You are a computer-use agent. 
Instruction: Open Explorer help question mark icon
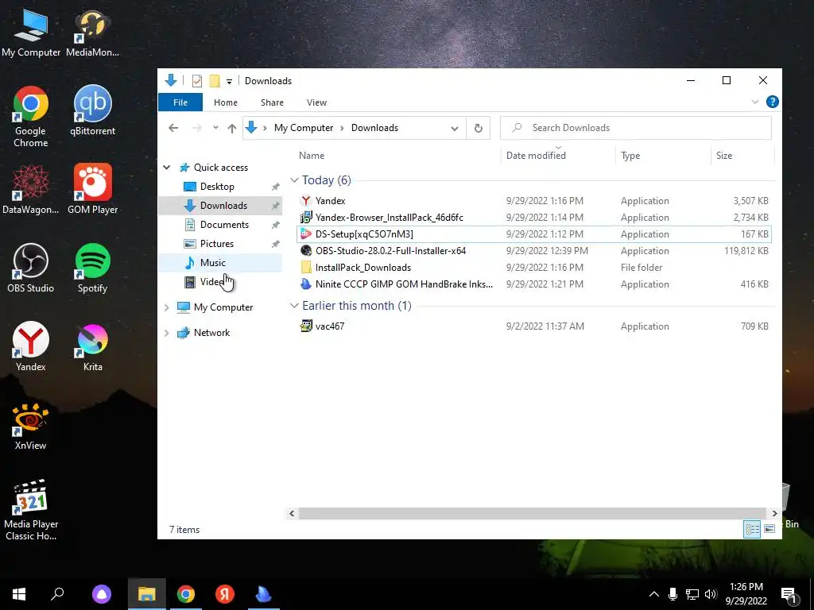point(772,102)
